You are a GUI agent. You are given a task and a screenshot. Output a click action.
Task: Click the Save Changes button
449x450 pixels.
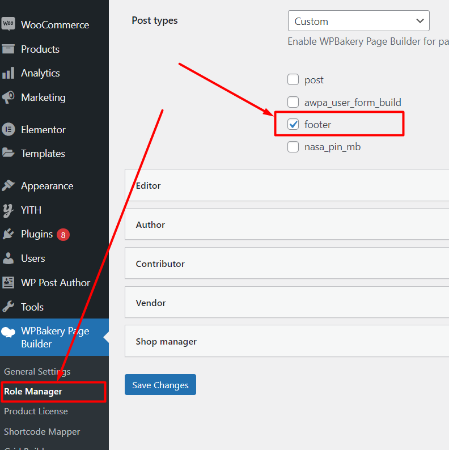[160, 385]
